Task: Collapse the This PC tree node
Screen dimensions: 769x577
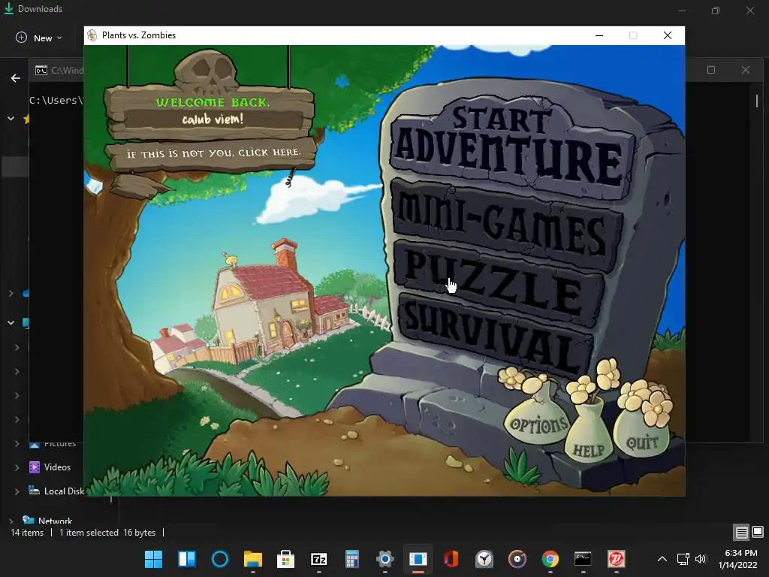Action: pos(11,323)
